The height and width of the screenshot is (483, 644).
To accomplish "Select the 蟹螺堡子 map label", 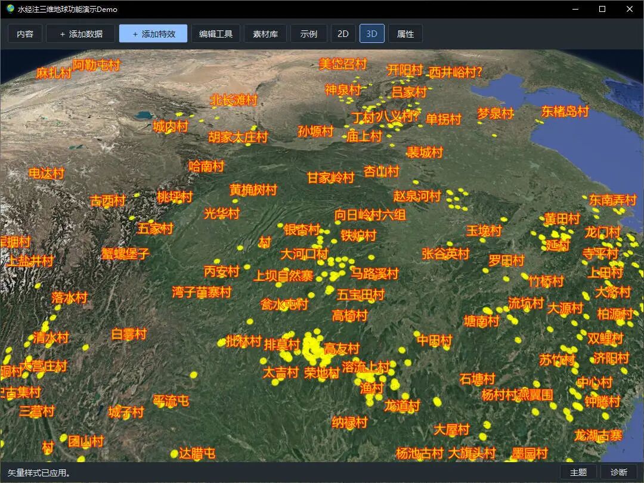I will tap(125, 253).
